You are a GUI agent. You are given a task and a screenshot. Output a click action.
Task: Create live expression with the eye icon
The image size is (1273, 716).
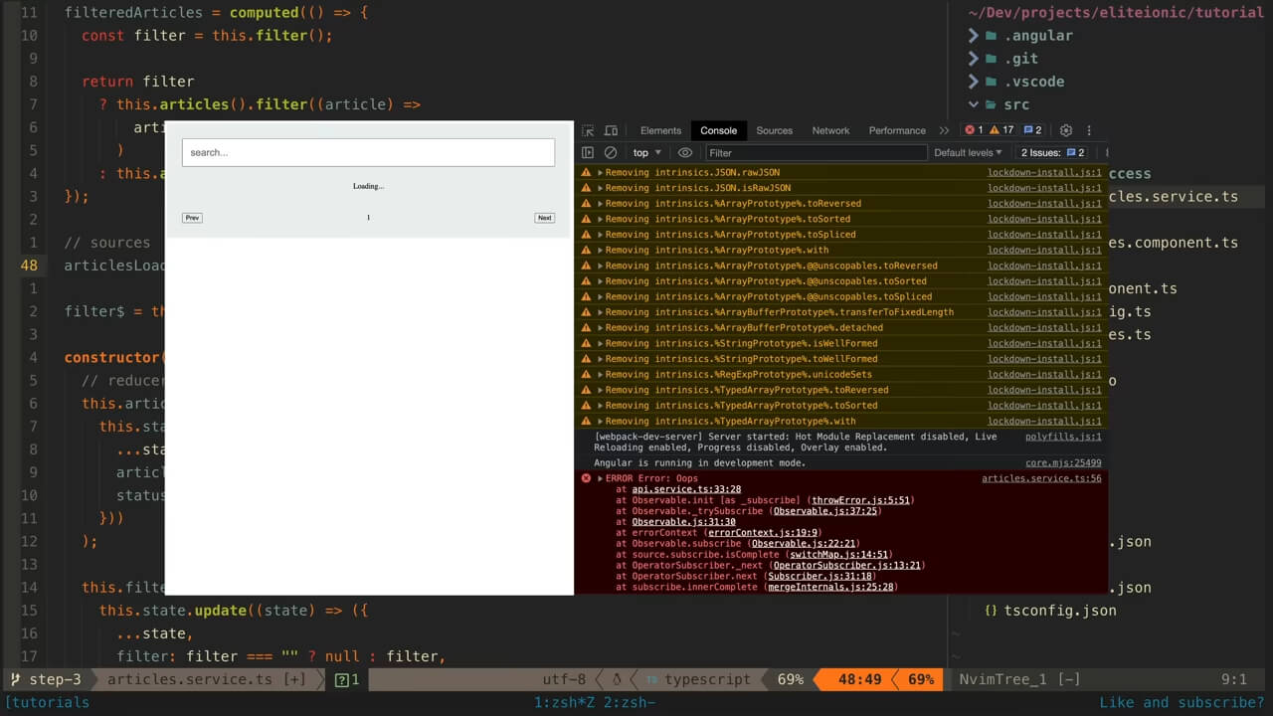685,152
